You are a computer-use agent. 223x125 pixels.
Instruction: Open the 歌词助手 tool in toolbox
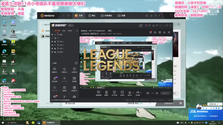tap(74, 89)
